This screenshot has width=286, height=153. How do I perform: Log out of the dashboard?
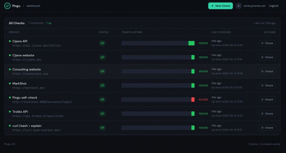[x=273, y=6]
